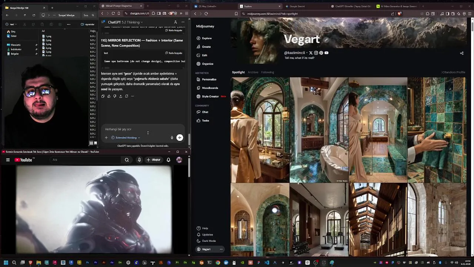Open the Vegart account options ellipsis
The width and height of the screenshot is (474, 267).
[221, 249]
